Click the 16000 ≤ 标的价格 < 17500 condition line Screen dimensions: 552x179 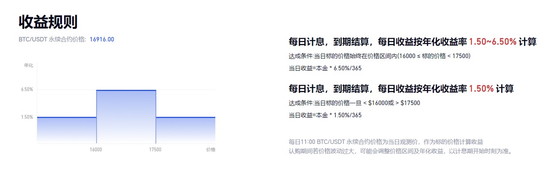[x=379, y=56]
